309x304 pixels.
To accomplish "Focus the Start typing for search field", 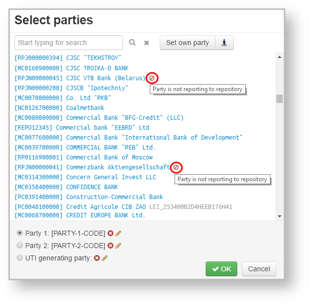I will coord(69,43).
